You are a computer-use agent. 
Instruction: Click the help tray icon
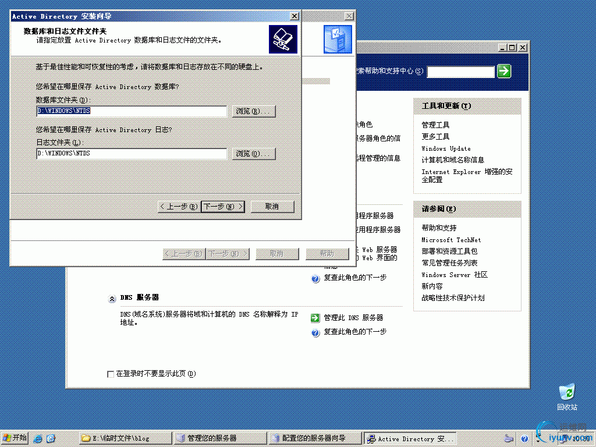pos(524,439)
